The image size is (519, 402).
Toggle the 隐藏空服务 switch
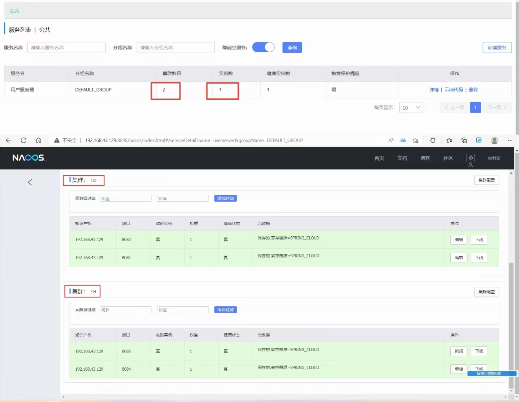(263, 48)
